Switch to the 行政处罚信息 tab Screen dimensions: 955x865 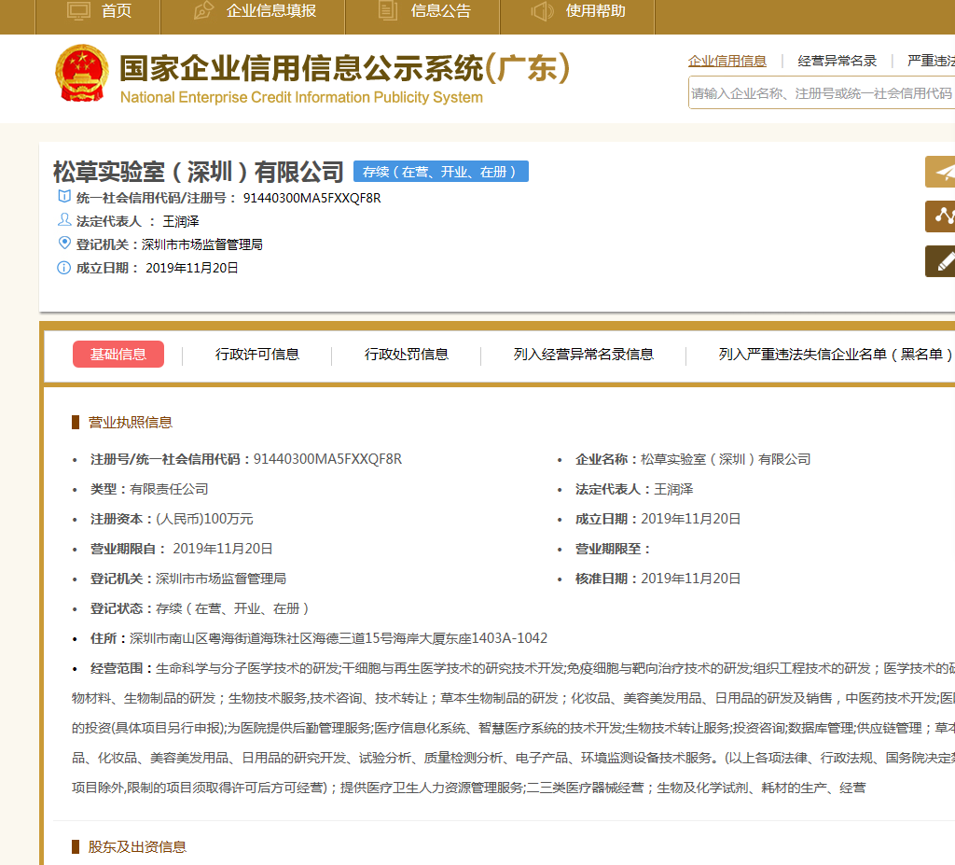407,355
